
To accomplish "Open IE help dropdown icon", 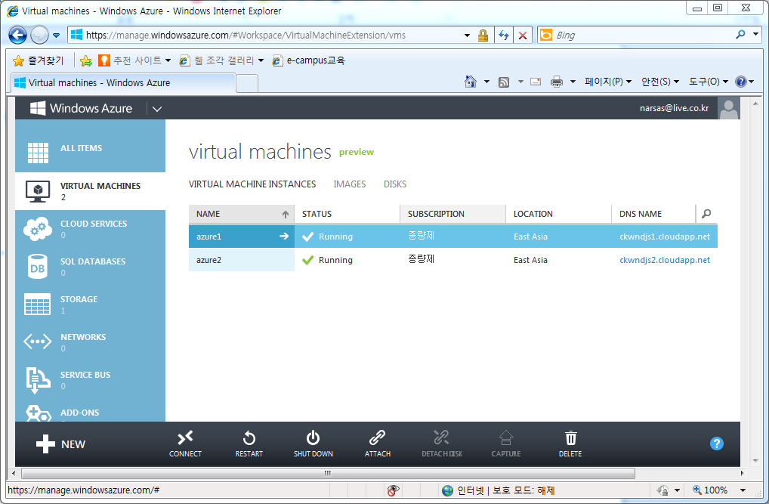I will [744, 82].
